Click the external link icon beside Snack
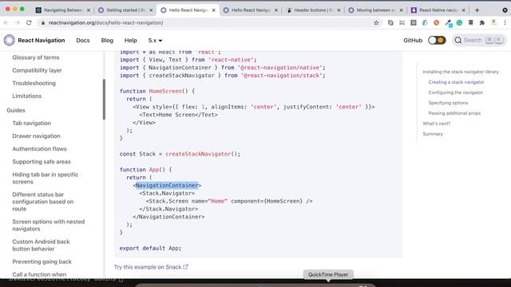 coord(185,267)
